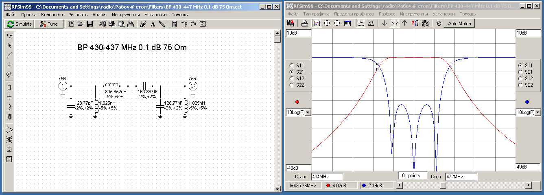Open the Разброс menu in graph window
Image resolution: width=544 pixels, height=195 pixels.
tap(387, 14)
